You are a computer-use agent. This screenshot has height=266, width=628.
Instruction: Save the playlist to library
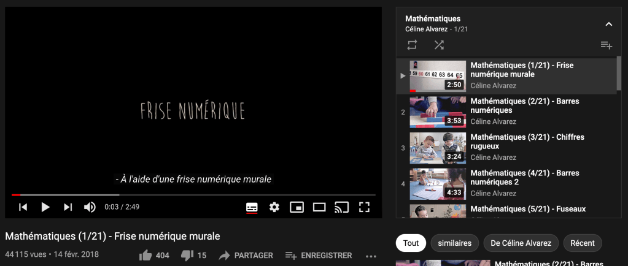(606, 45)
